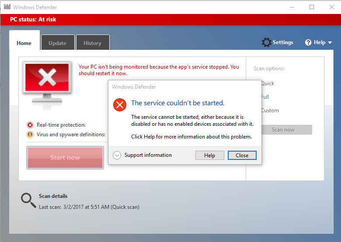Dismiss the error dialog with Close
The image size is (341, 242).
(x=242, y=156)
